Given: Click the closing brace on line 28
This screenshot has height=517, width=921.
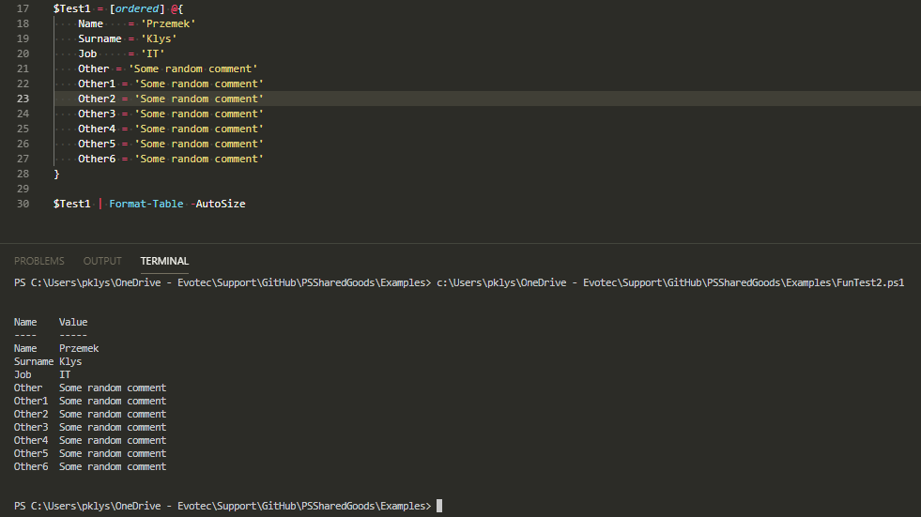Looking at the screenshot, I should click(56, 174).
